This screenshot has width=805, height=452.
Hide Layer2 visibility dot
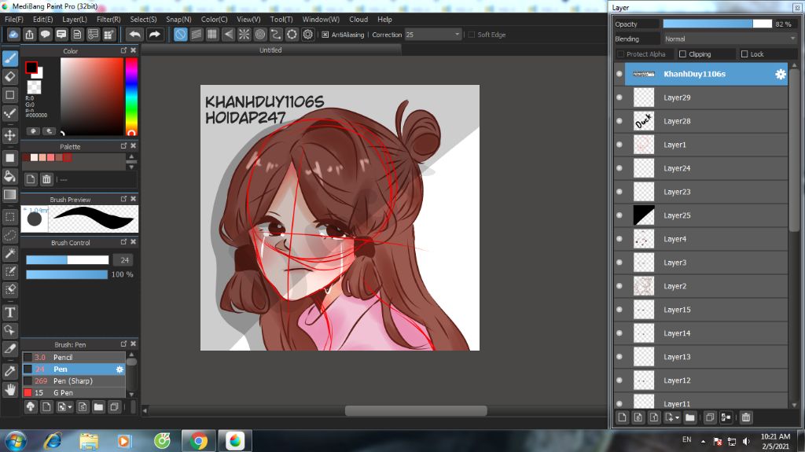619,286
